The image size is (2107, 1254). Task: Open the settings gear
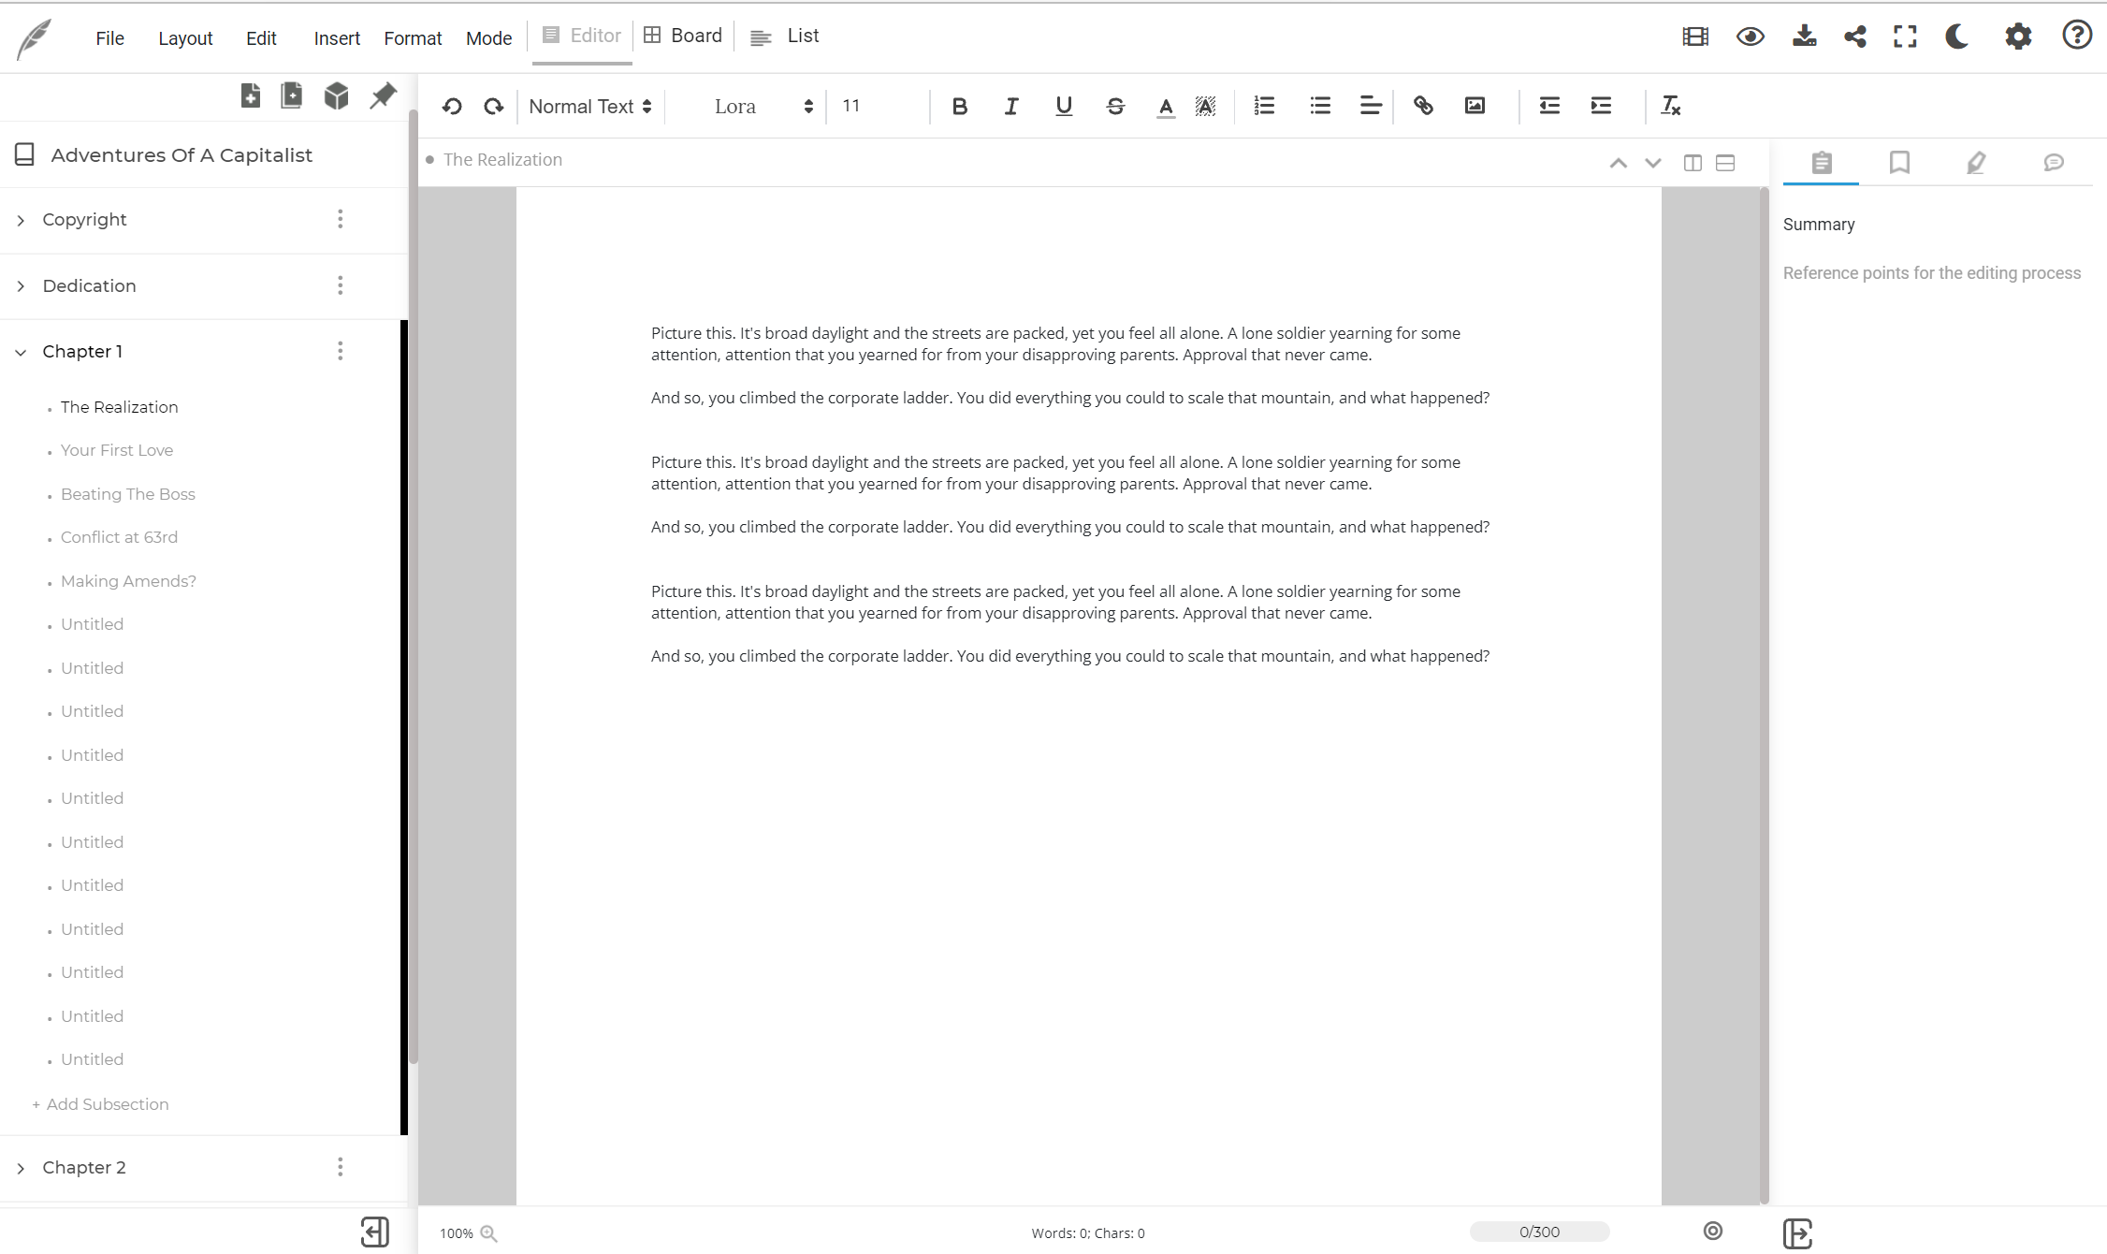(x=2018, y=36)
